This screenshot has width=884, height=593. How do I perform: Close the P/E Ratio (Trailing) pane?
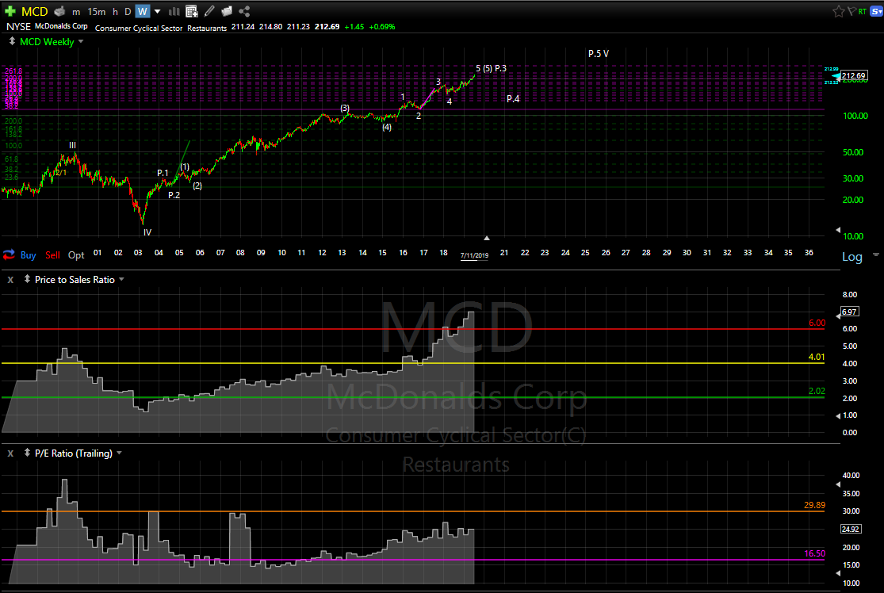10,453
